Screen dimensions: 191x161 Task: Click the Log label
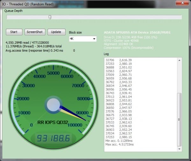point(106,54)
